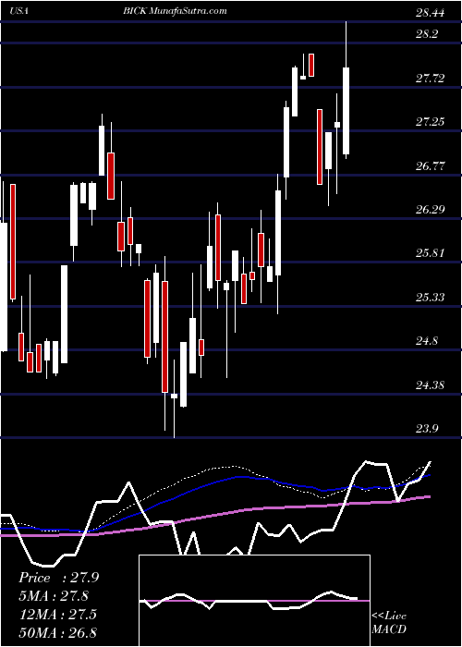Click the 27.72 price axis label
The image size is (462, 647).
coord(431,78)
